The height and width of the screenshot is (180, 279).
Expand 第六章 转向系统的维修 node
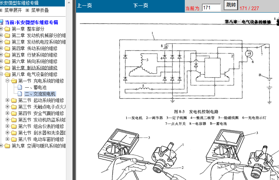point(1,61)
